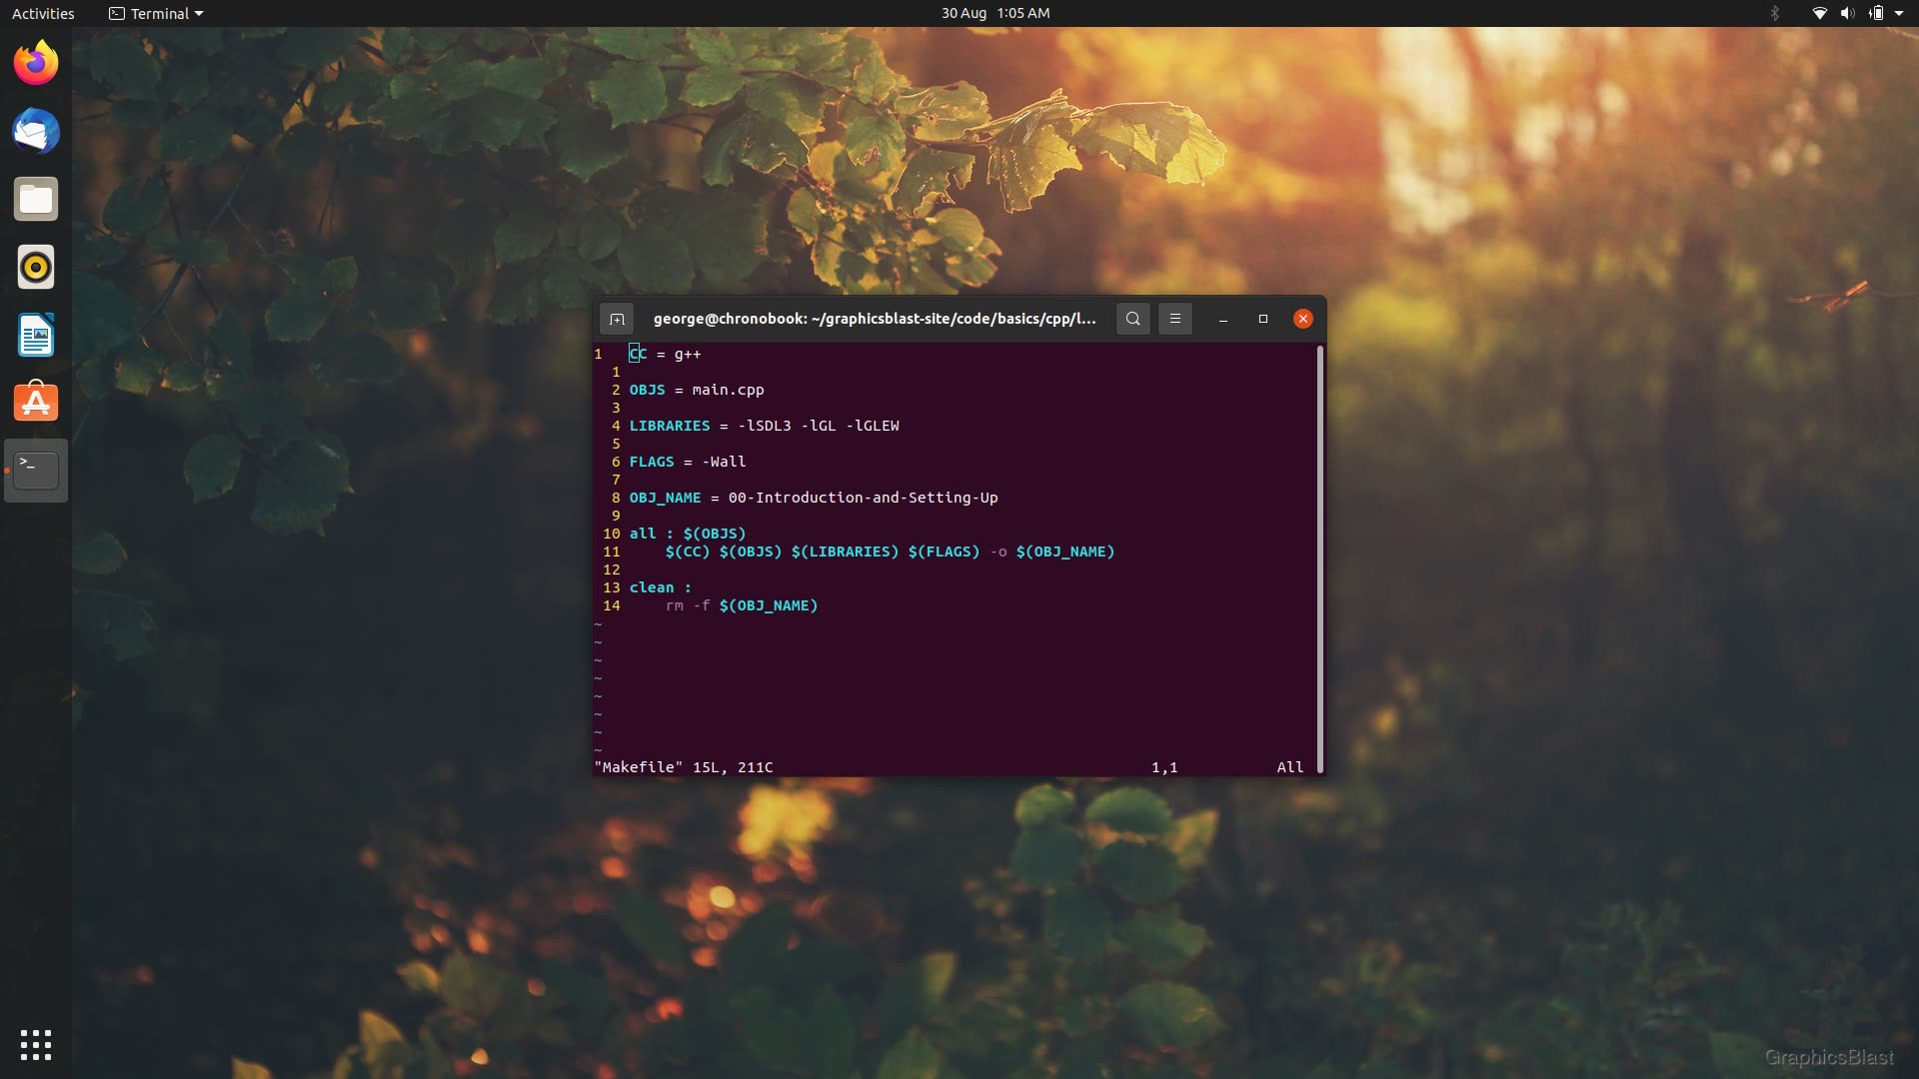Image resolution: width=1919 pixels, height=1079 pixels.
Task: Click '$(FLAGS)' in the build command
Action: pyautogui.click(x=945, y=551)
